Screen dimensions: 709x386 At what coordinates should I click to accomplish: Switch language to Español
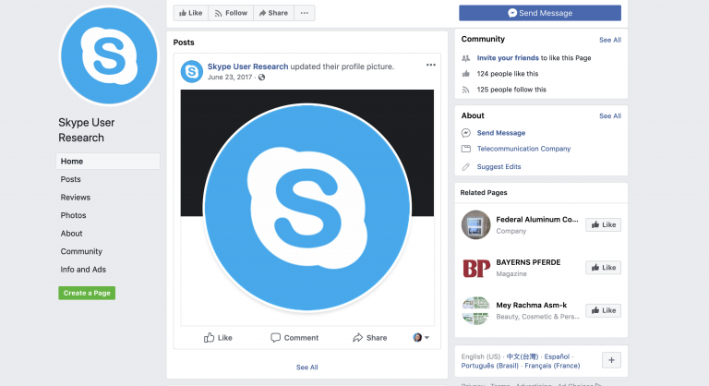tap(557, 356)
